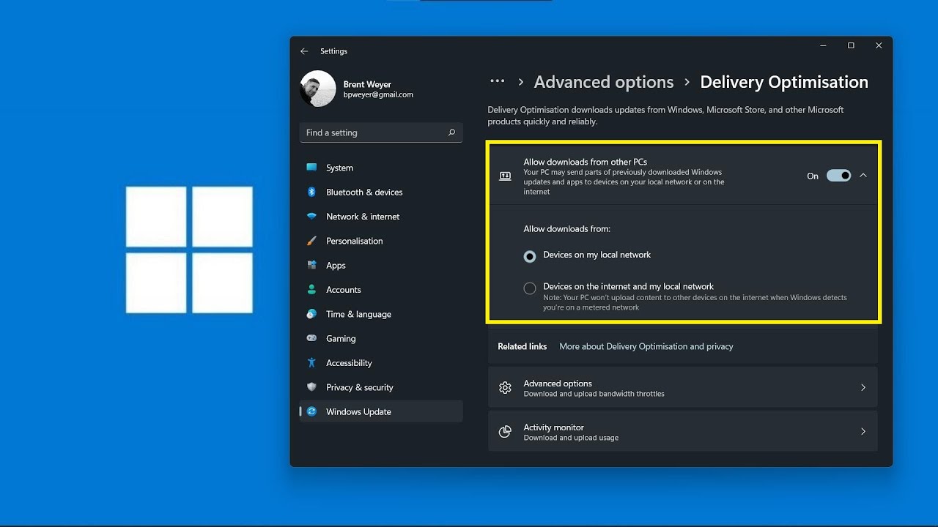The image size is (938, 527).
Task: Click the Privacy & security shield icon
Action: point(311,387)
